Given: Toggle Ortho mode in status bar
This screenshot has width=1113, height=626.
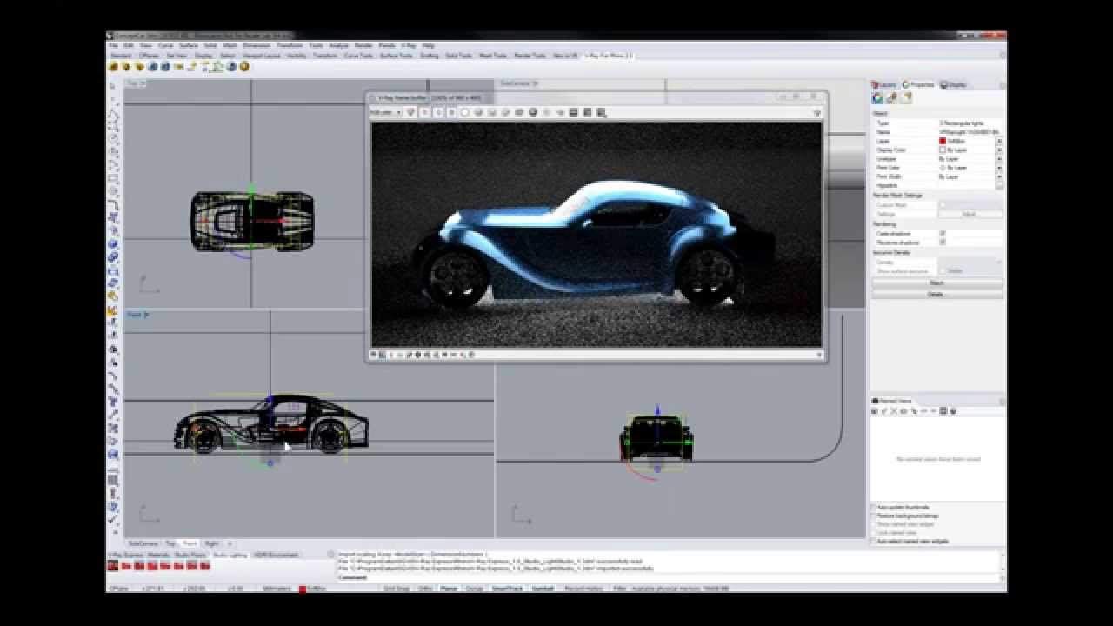Looking at the screenshot, I should (x=425, y=589).
